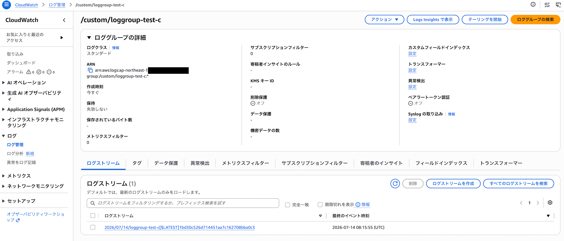Open the feedback monitor icon at top right
The image size is (564, 241).
click(558, 5)
